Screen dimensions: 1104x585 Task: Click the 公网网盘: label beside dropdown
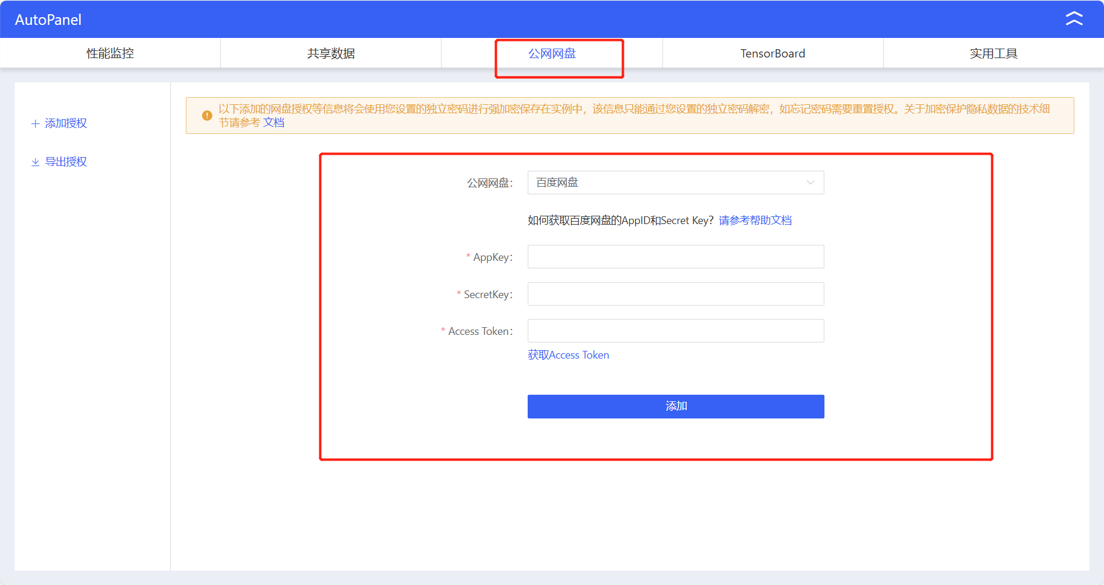490,183
